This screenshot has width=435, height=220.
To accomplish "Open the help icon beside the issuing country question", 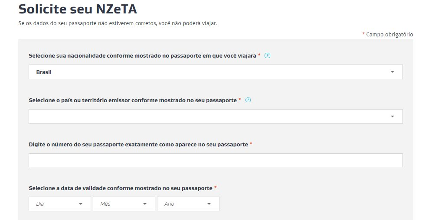I will pos(248,100).
